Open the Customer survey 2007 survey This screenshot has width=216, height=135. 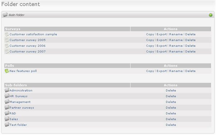click(x=27, y=52)
